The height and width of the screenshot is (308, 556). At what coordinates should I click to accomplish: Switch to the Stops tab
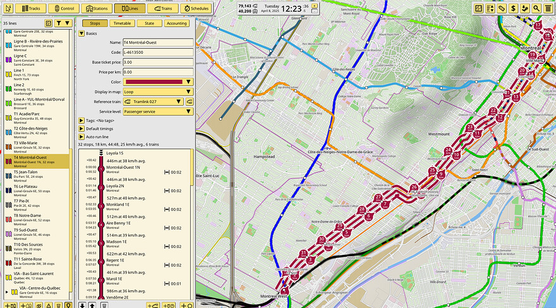click(95, 23)
